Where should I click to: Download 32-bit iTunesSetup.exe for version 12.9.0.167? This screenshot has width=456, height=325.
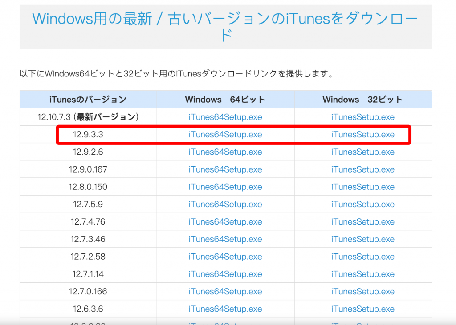tap(362, 169)
